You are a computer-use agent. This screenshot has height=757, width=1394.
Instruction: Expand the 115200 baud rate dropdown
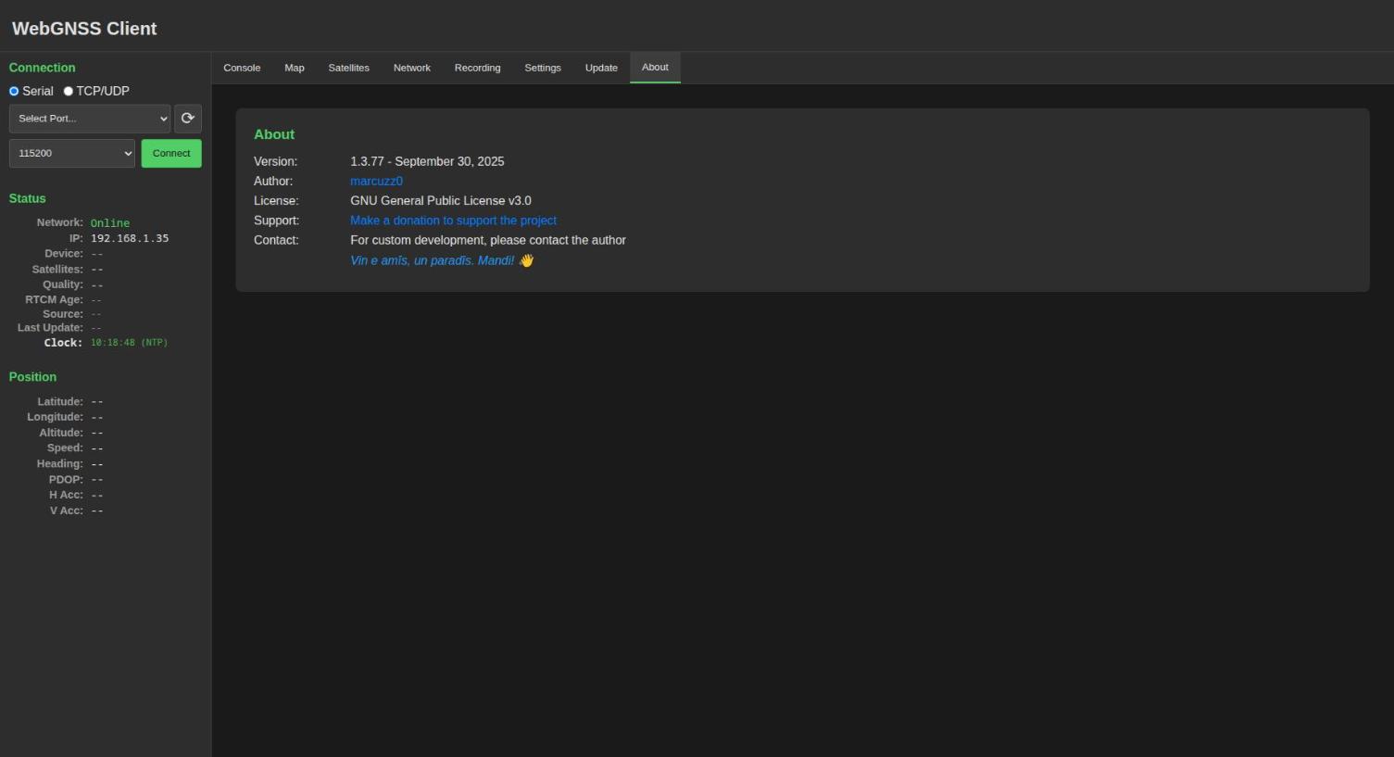72,154
